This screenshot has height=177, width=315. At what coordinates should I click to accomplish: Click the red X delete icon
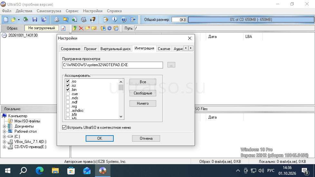click(81, 28)
